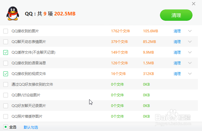This screenshot has height=131, width=202.
Task: Click 清理 link for QQ聊天动态表情图片
Action: click(177, 42)
